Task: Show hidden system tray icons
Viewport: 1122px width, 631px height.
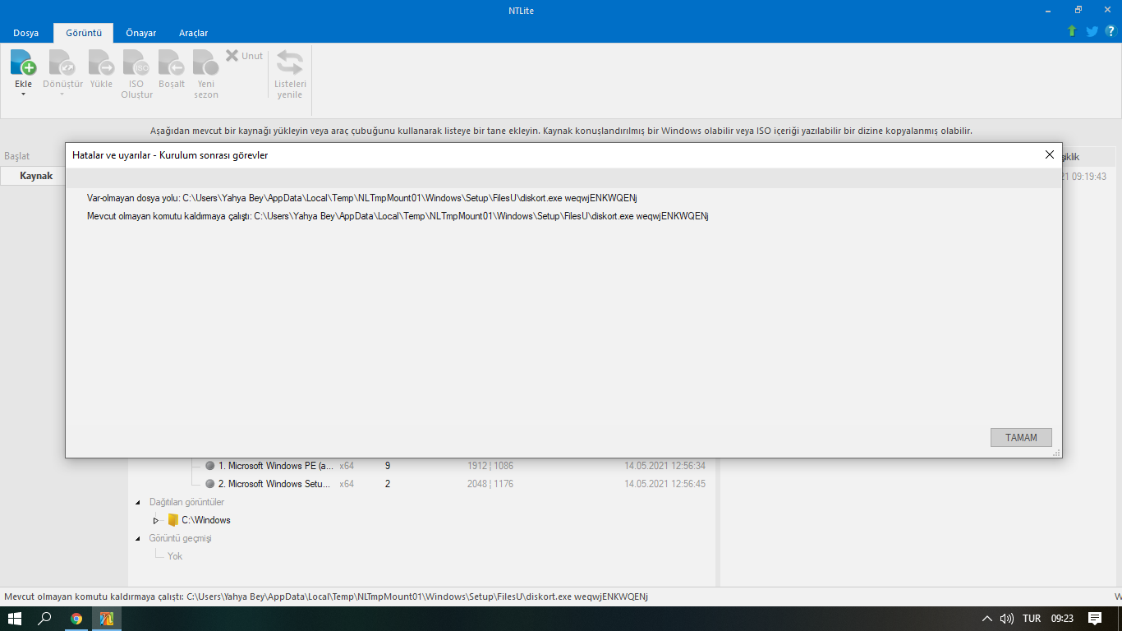Action: point(987,619)
